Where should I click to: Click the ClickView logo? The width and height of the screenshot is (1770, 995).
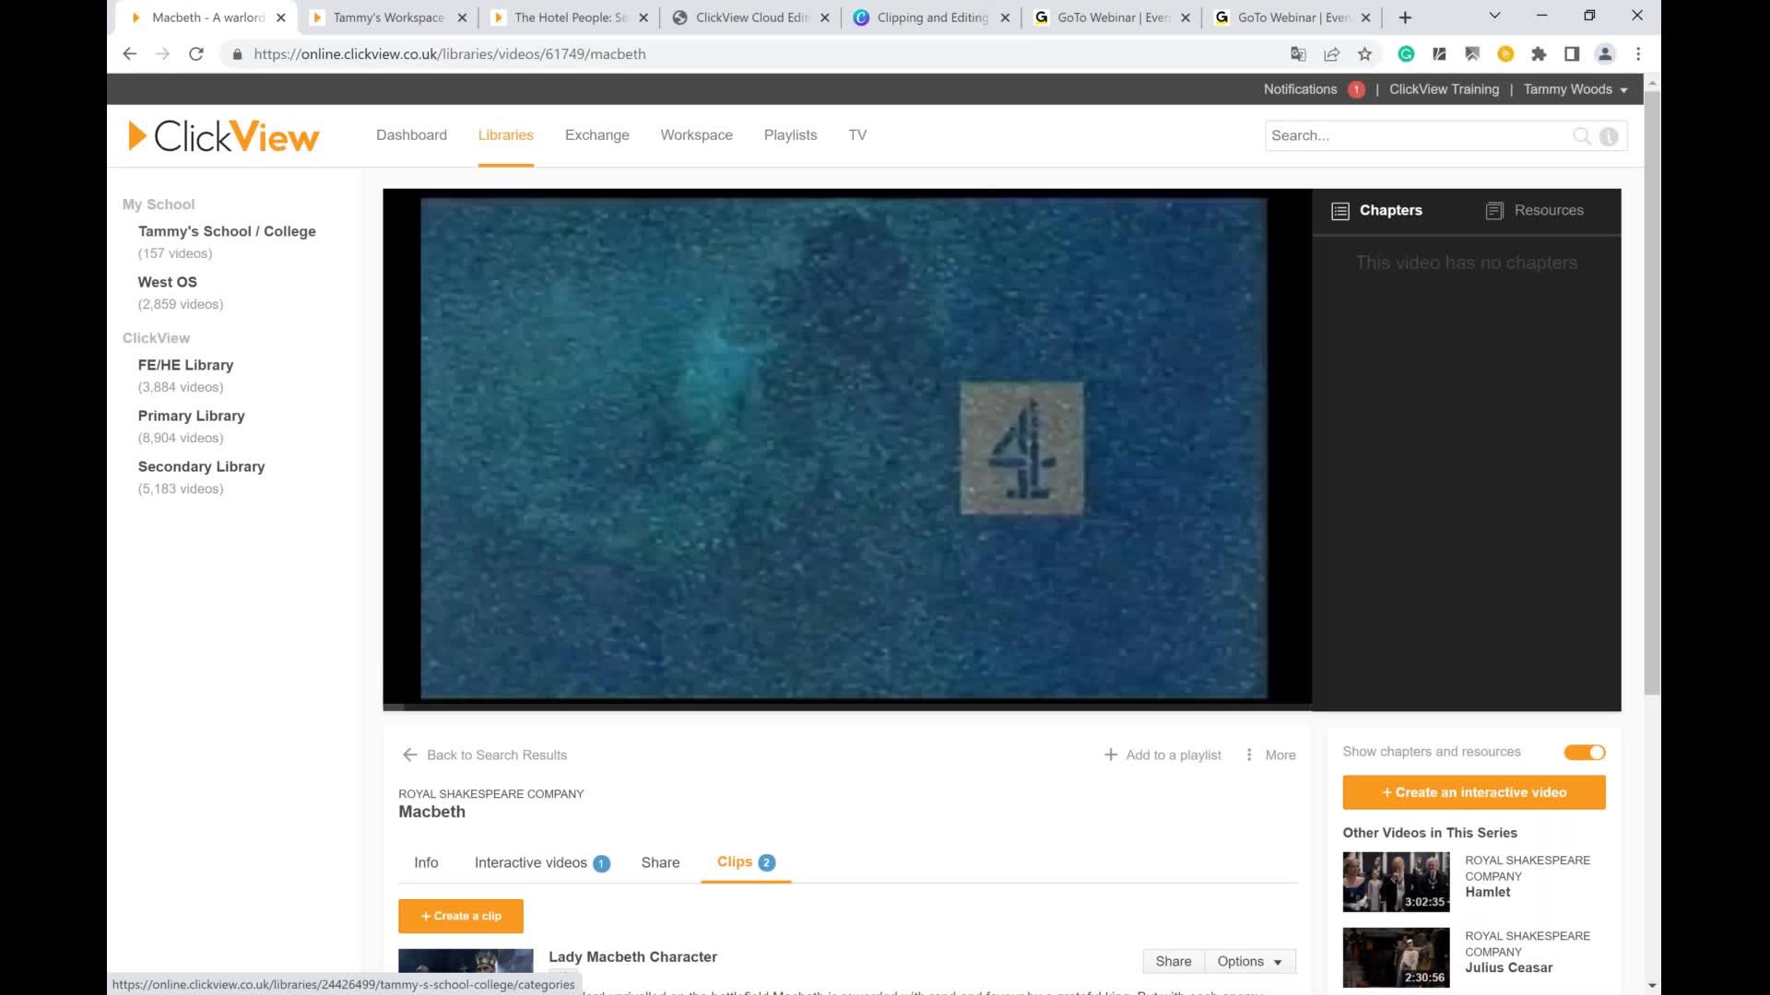pos(224,136)
